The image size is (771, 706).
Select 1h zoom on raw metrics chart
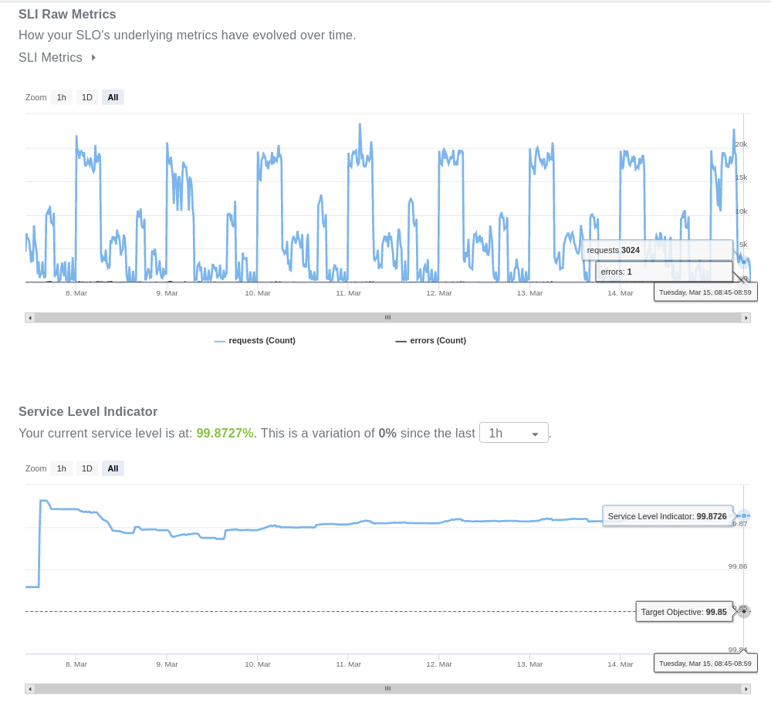point(62,97)
